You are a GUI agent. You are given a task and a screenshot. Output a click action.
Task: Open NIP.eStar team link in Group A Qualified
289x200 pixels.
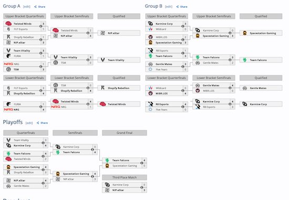click(x=113, y=33)
